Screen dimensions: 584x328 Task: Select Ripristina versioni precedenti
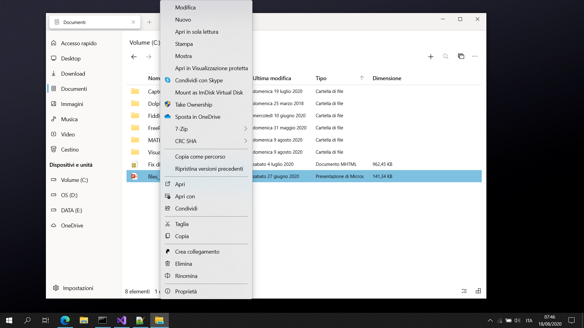[206, 169]
